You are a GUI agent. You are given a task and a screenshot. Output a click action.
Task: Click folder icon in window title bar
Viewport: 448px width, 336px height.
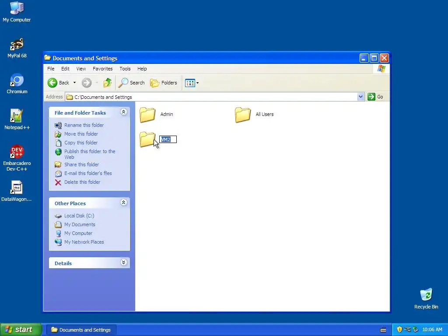click(x=47, y=58)
